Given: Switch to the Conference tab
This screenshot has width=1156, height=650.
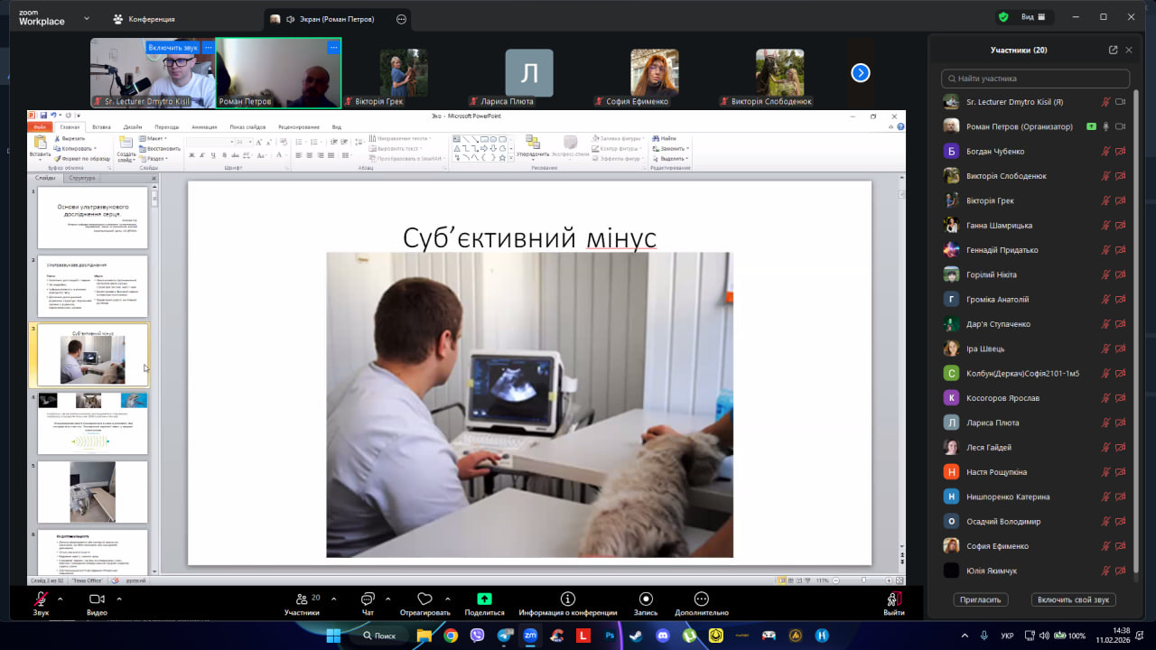Looking at the screenshot, I should [143, 19].
